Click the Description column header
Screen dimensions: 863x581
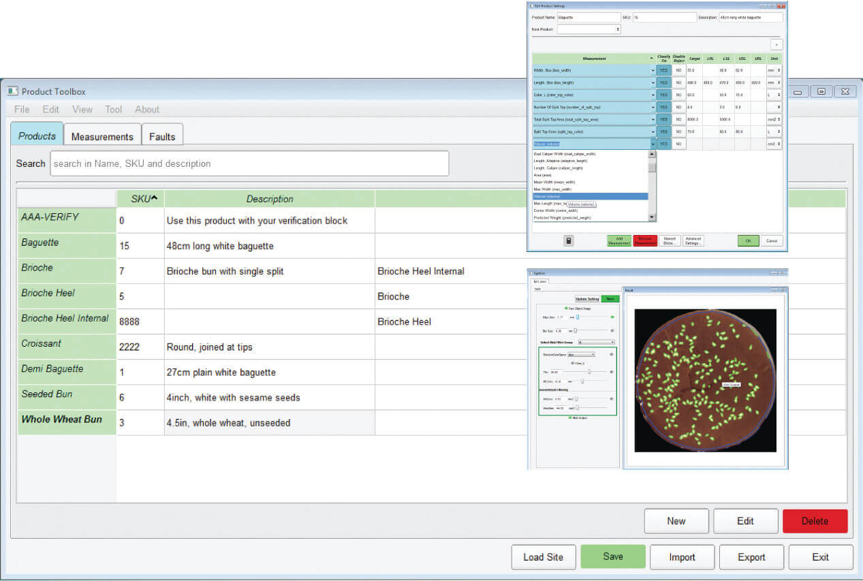click(x=270, y=199)
